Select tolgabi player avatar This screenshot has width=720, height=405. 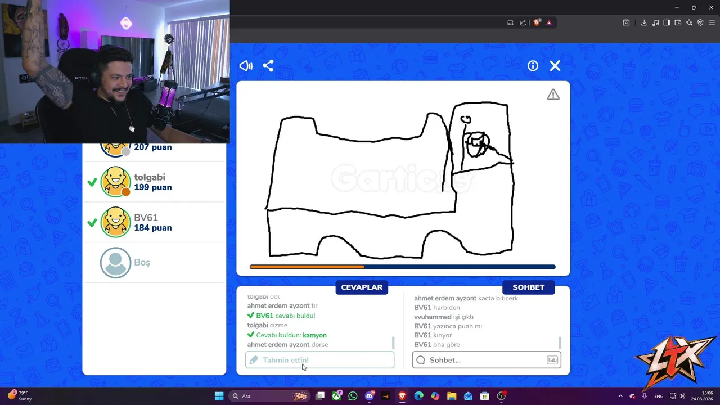coord(115,182)
